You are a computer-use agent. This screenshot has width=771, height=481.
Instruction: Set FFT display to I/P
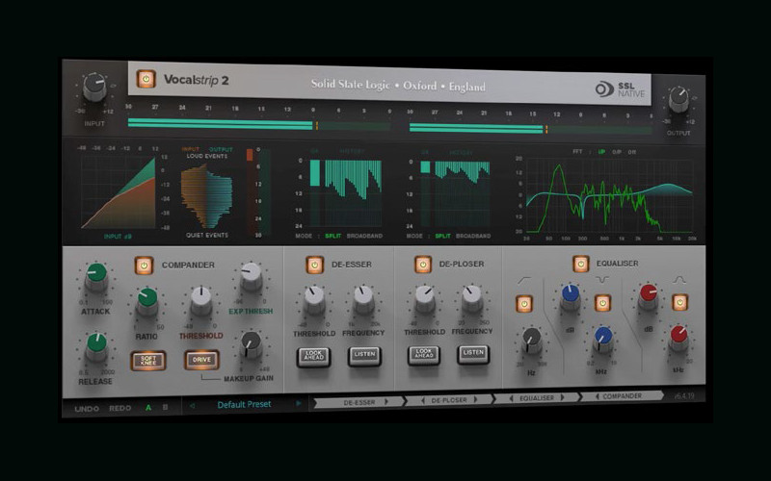(601, 152)
